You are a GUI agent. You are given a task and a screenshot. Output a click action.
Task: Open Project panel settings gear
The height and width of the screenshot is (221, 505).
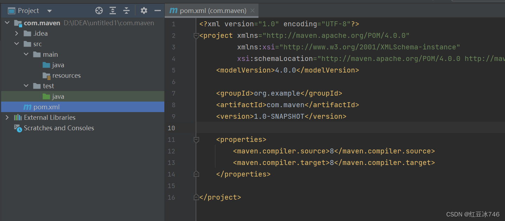144,11
